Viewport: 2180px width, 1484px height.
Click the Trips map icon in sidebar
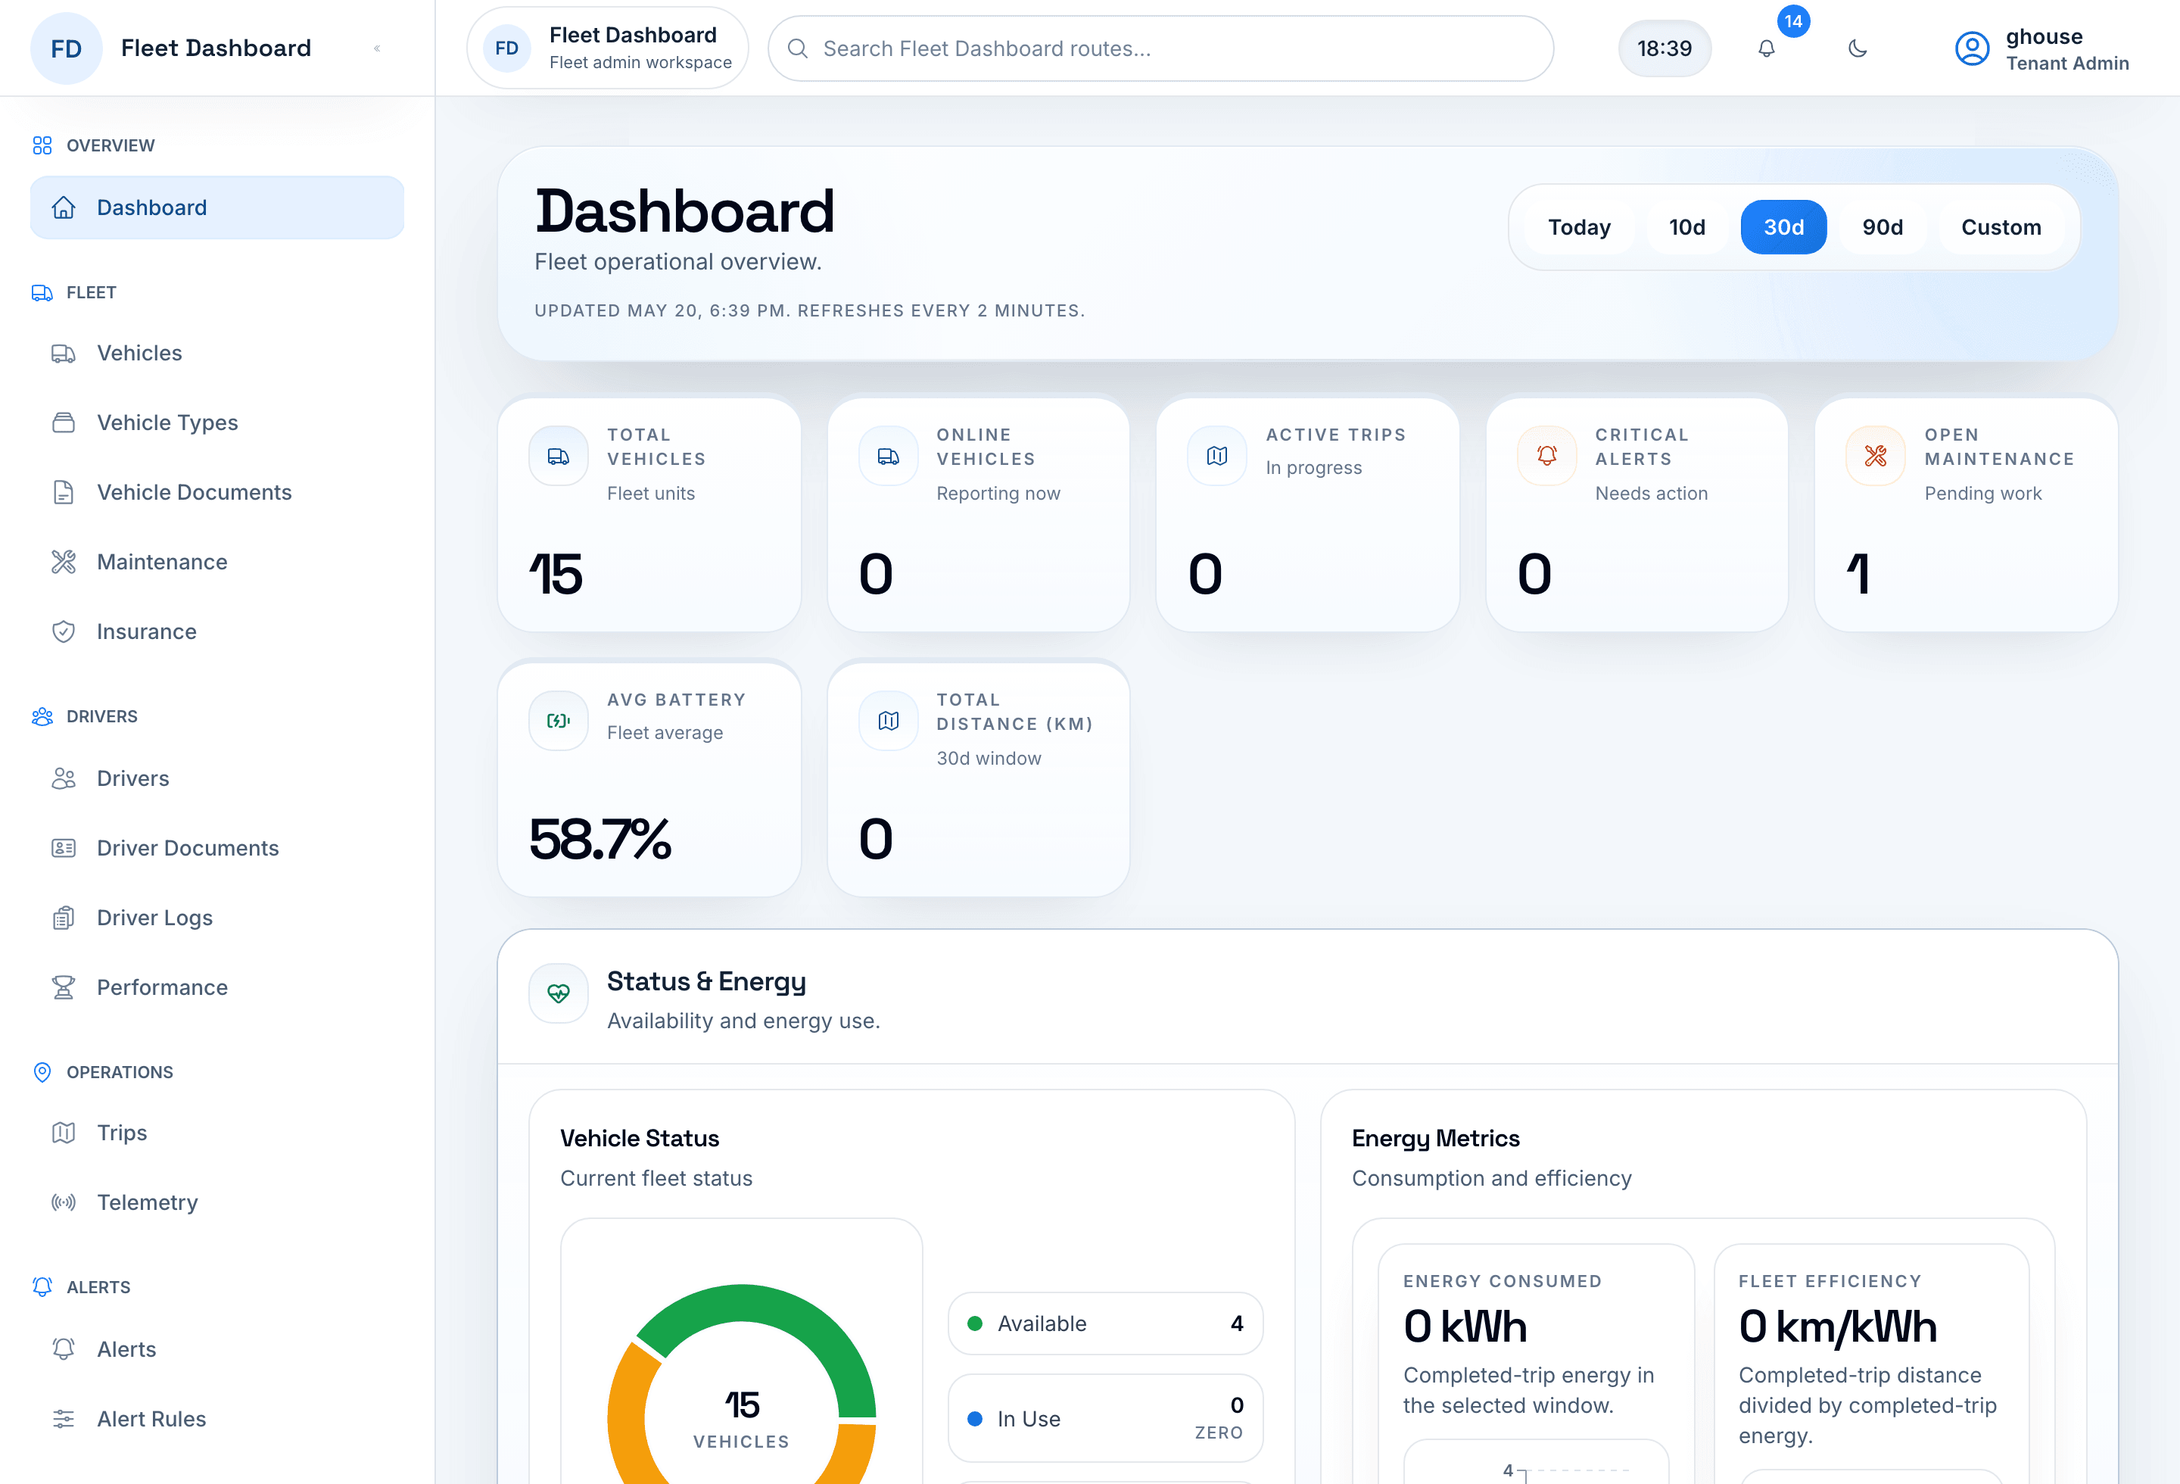[x=63, y=1132]
